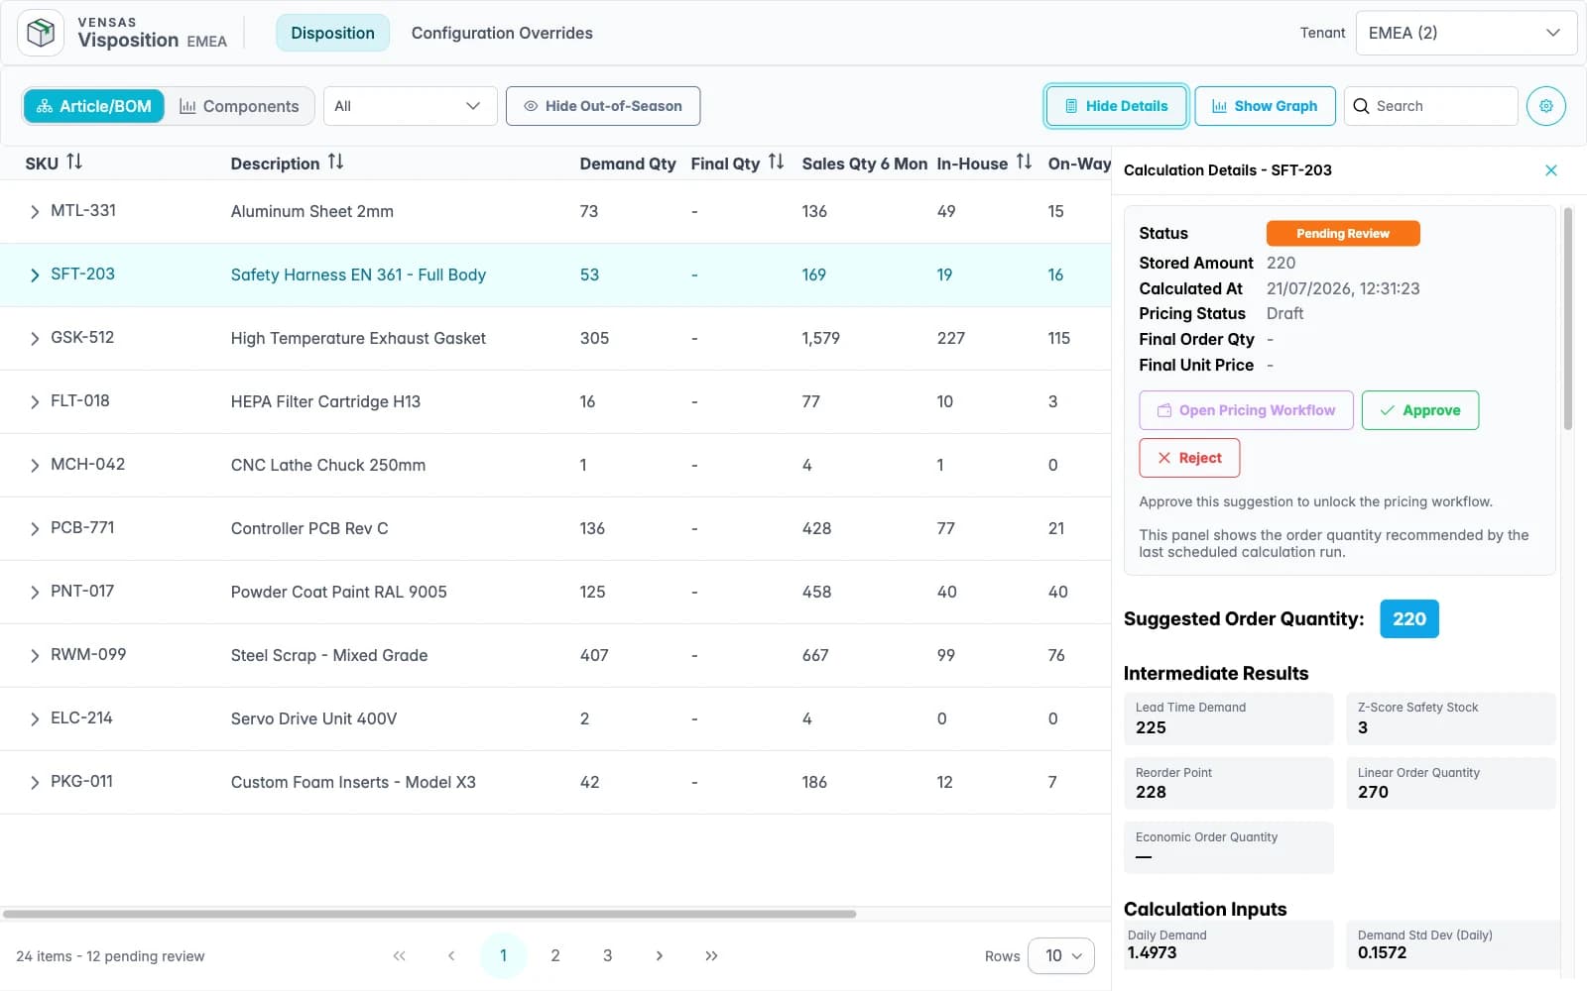1587x991 pixels.
Task: Toggle Hide Out-of-Season filter
Action: (x=603, y=106)
